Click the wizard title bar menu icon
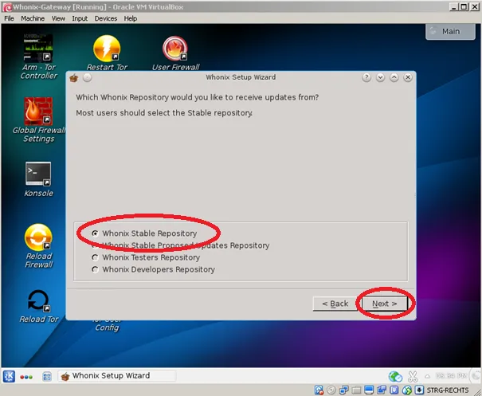The width and height of the screenshot is (482, 396). coord(74,78)
